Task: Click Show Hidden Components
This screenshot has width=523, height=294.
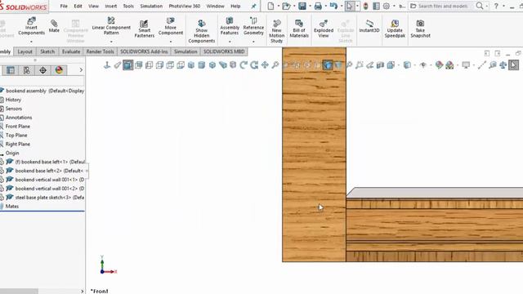Action: [202, 31]
